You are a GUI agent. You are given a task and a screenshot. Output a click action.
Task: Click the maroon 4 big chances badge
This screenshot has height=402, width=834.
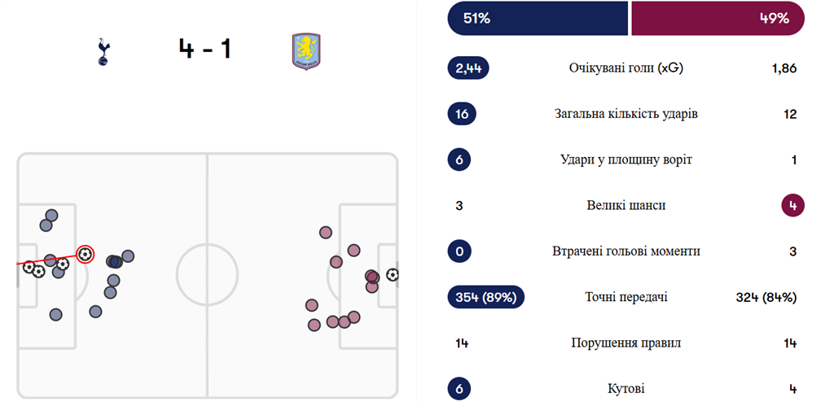pos(792,205)
